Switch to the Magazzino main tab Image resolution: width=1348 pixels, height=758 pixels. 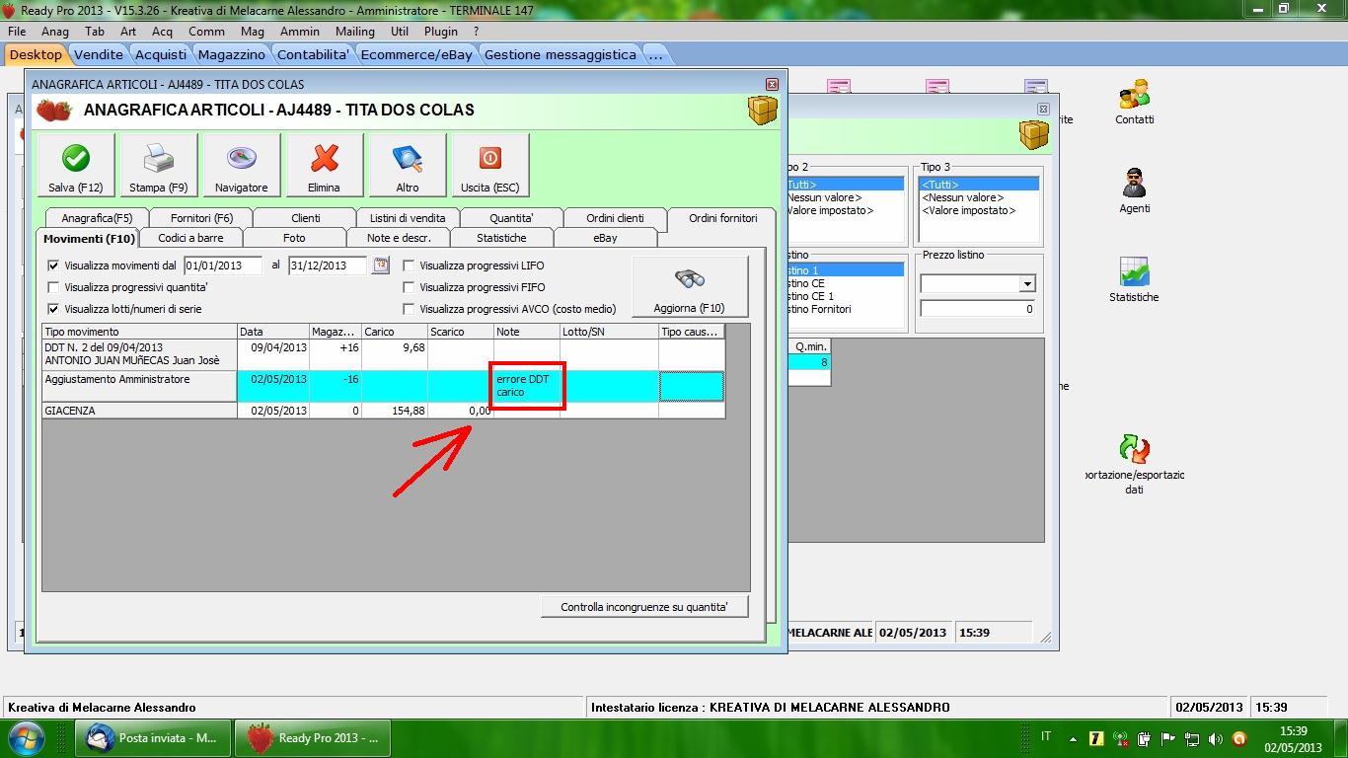pyautogui.click(x=232, y=55)
